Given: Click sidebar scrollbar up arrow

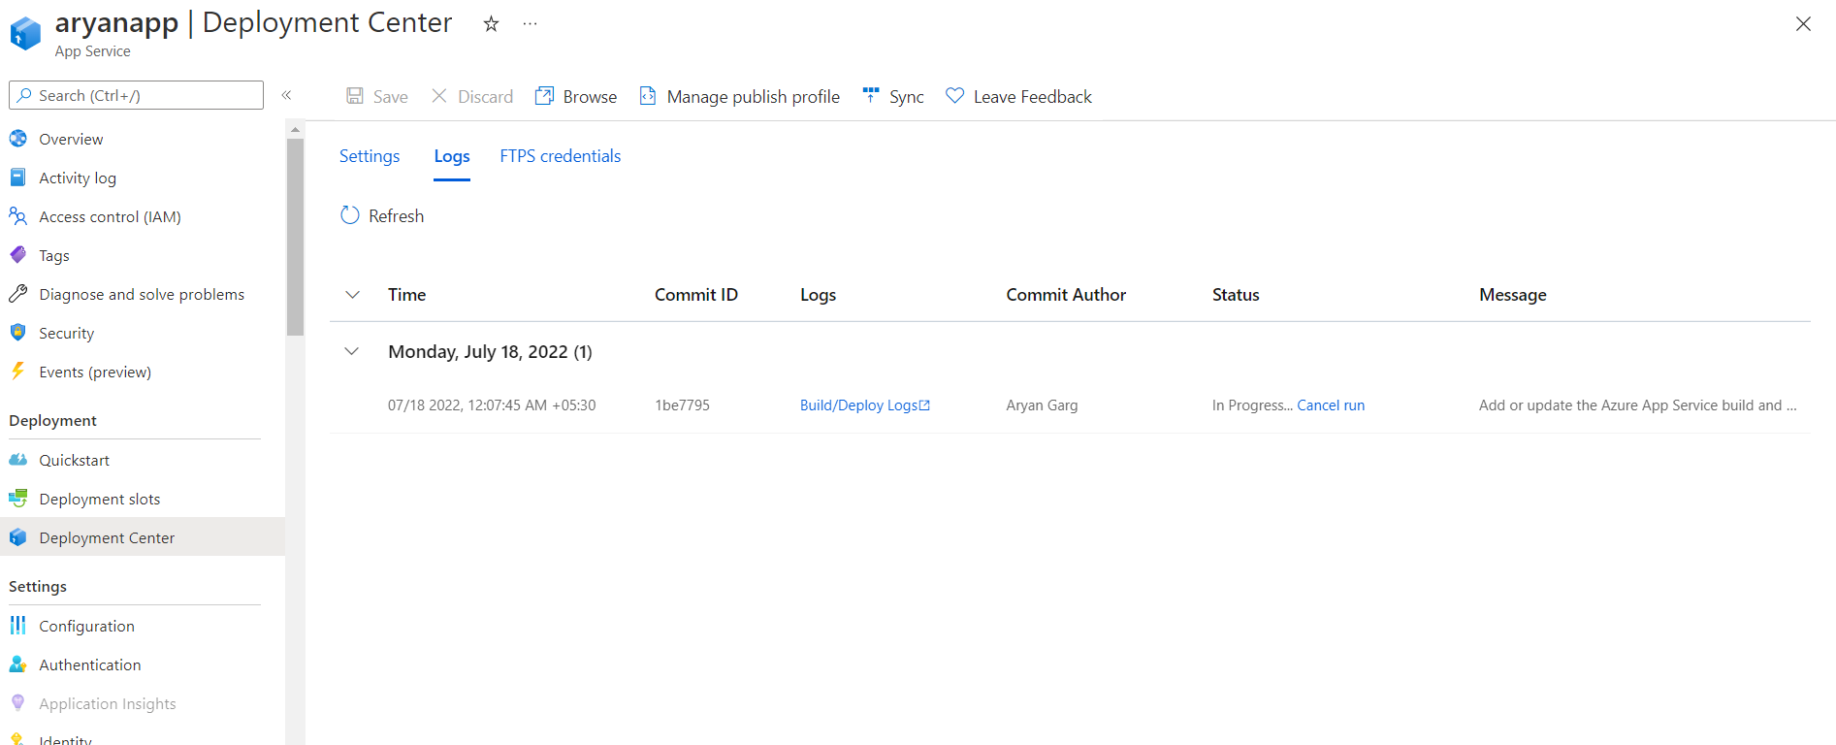Looking at the screenshot, I should (x=296, y=129).
